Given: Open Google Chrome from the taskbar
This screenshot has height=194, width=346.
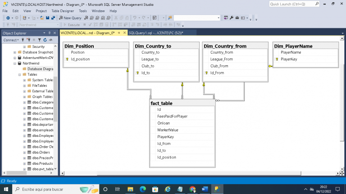Looking at the screenshot, I should tap(192, 189).
